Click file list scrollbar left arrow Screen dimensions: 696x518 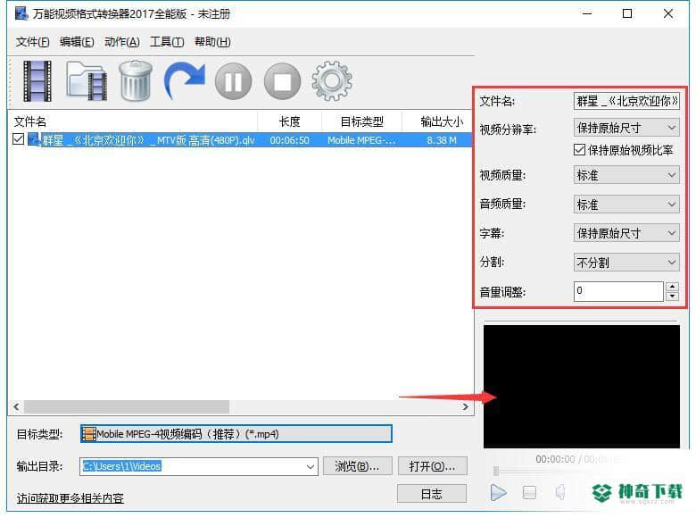point(16,406)
